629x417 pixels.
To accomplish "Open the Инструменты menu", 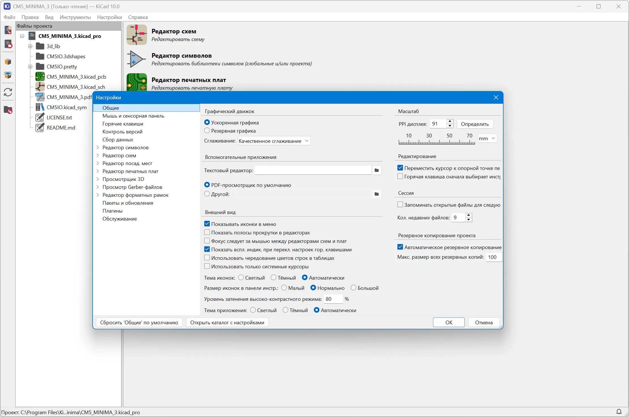I will [x=75, y=17].
